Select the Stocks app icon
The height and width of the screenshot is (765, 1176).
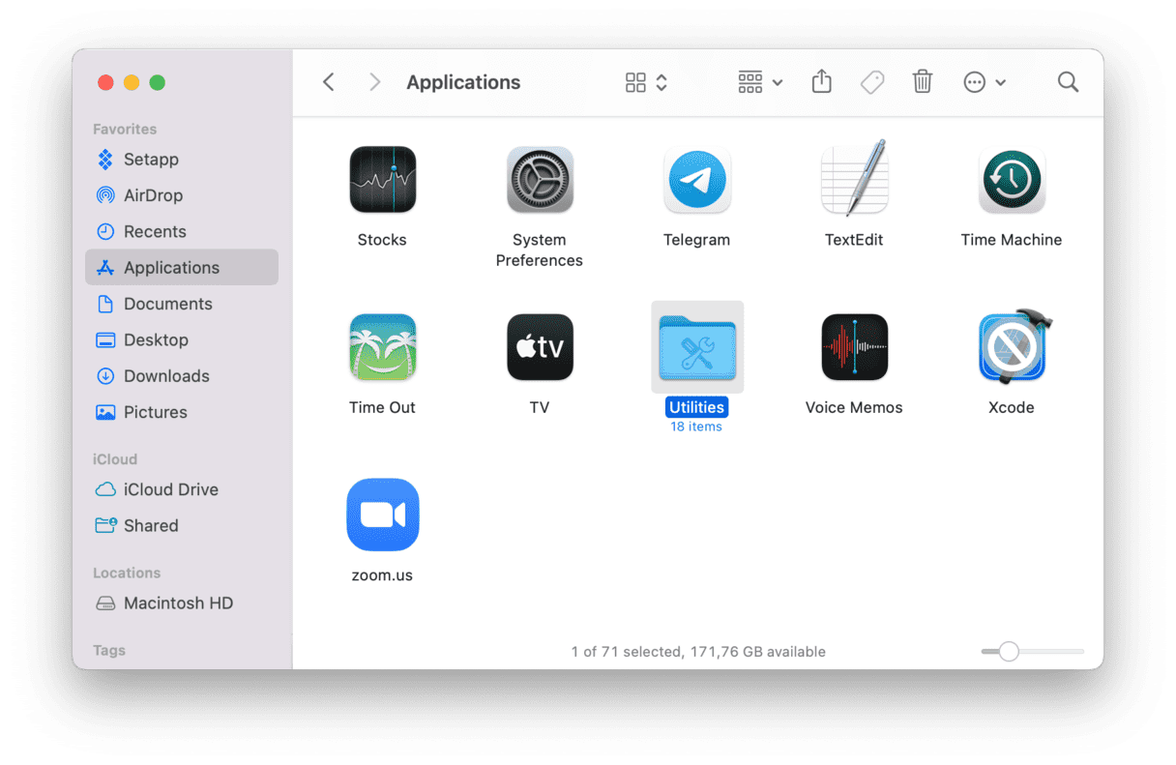(x=382, y=181)
